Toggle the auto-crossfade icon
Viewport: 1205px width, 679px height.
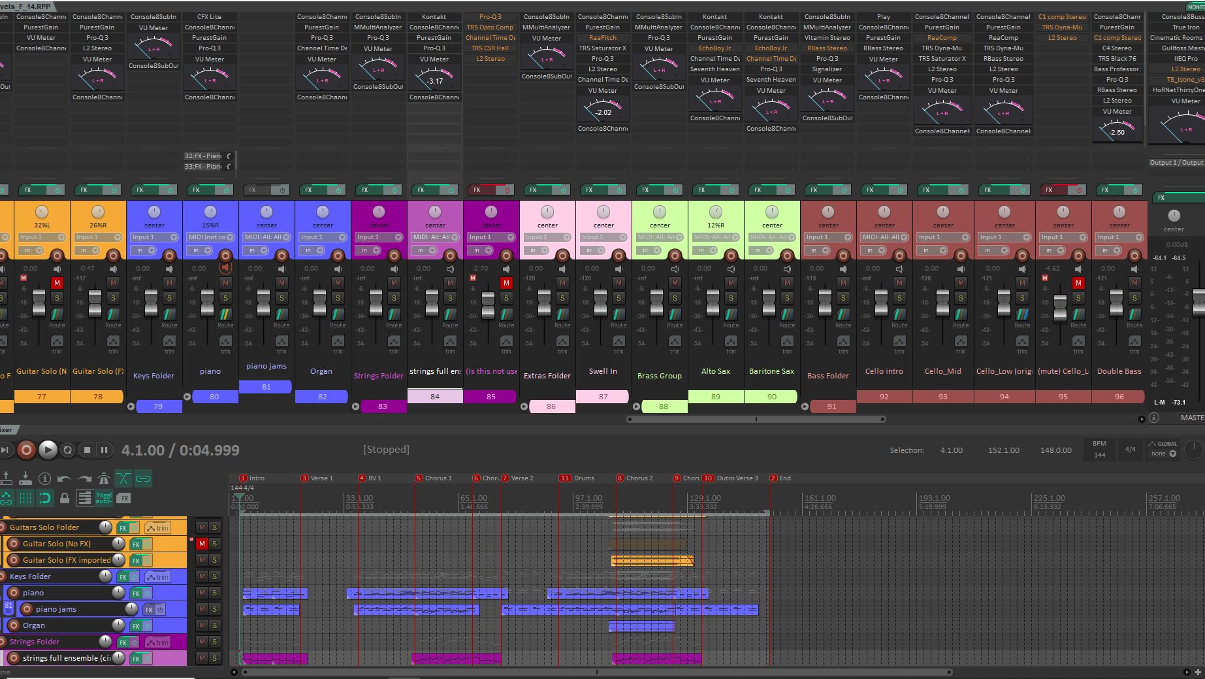coord(123,479)
